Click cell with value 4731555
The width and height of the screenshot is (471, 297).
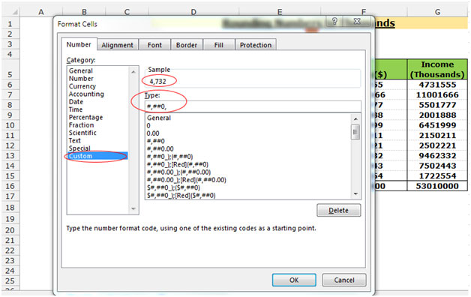coord(437,85)
